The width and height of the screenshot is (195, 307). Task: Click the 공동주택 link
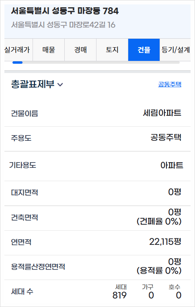click(170, 84)
